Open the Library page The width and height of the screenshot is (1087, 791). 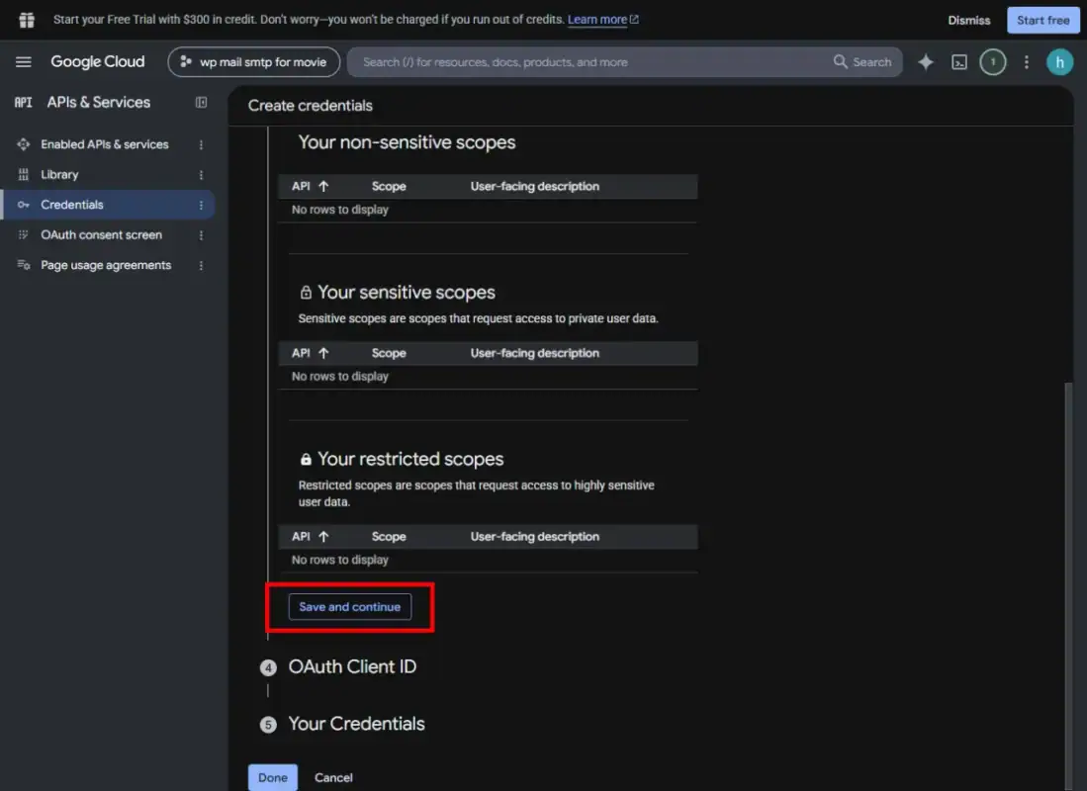(59, 175)
